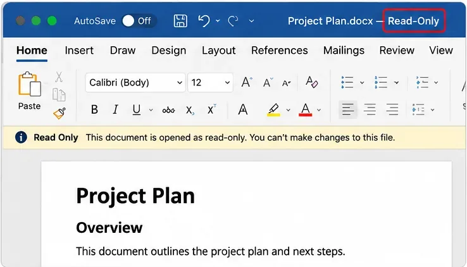
Task: Click the Change Case icon
Action: (287, 83)
